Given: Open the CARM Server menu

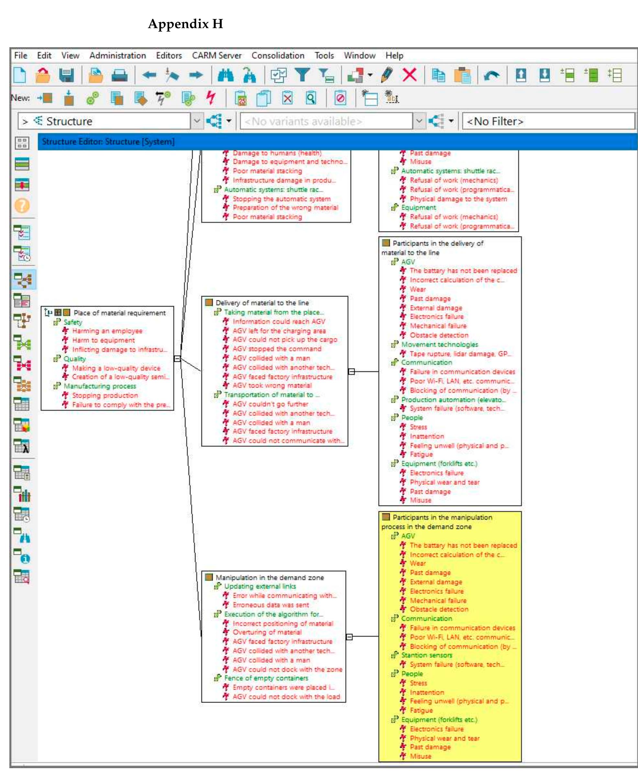Looking at the screenshot, I should 217,56.
